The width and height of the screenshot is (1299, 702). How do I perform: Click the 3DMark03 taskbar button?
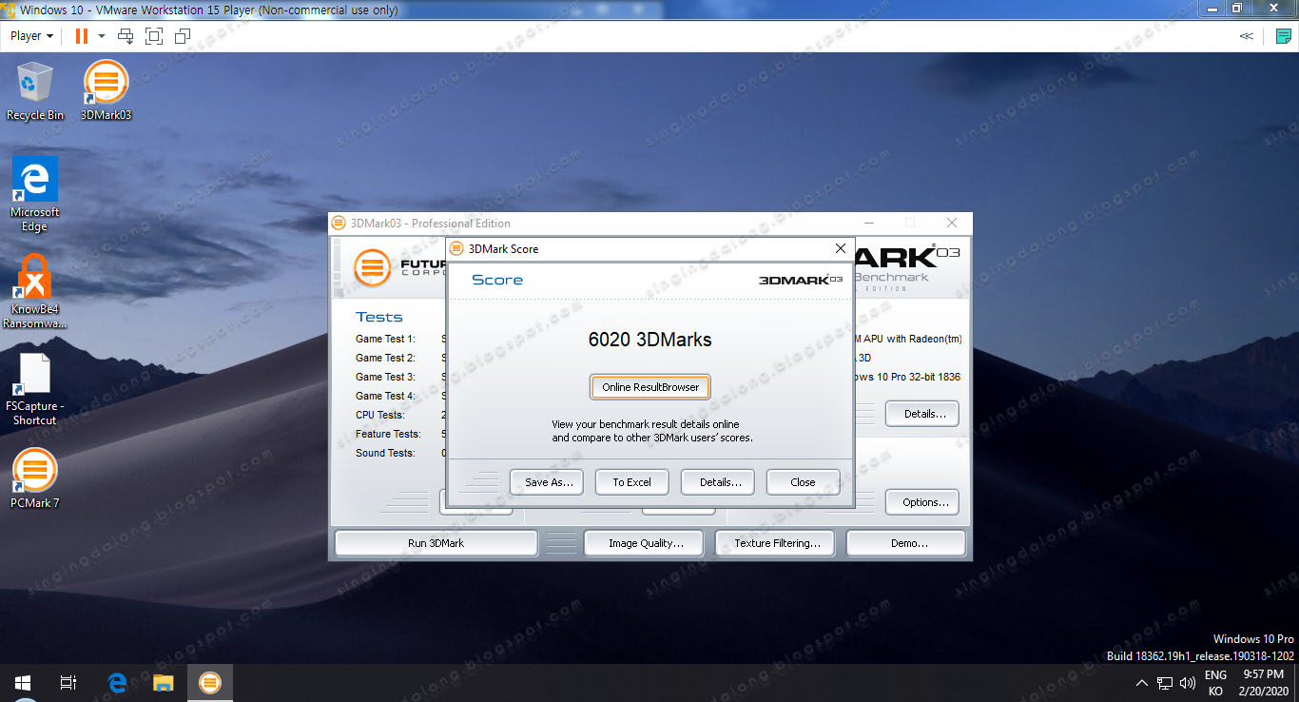(x=210, y=683)
